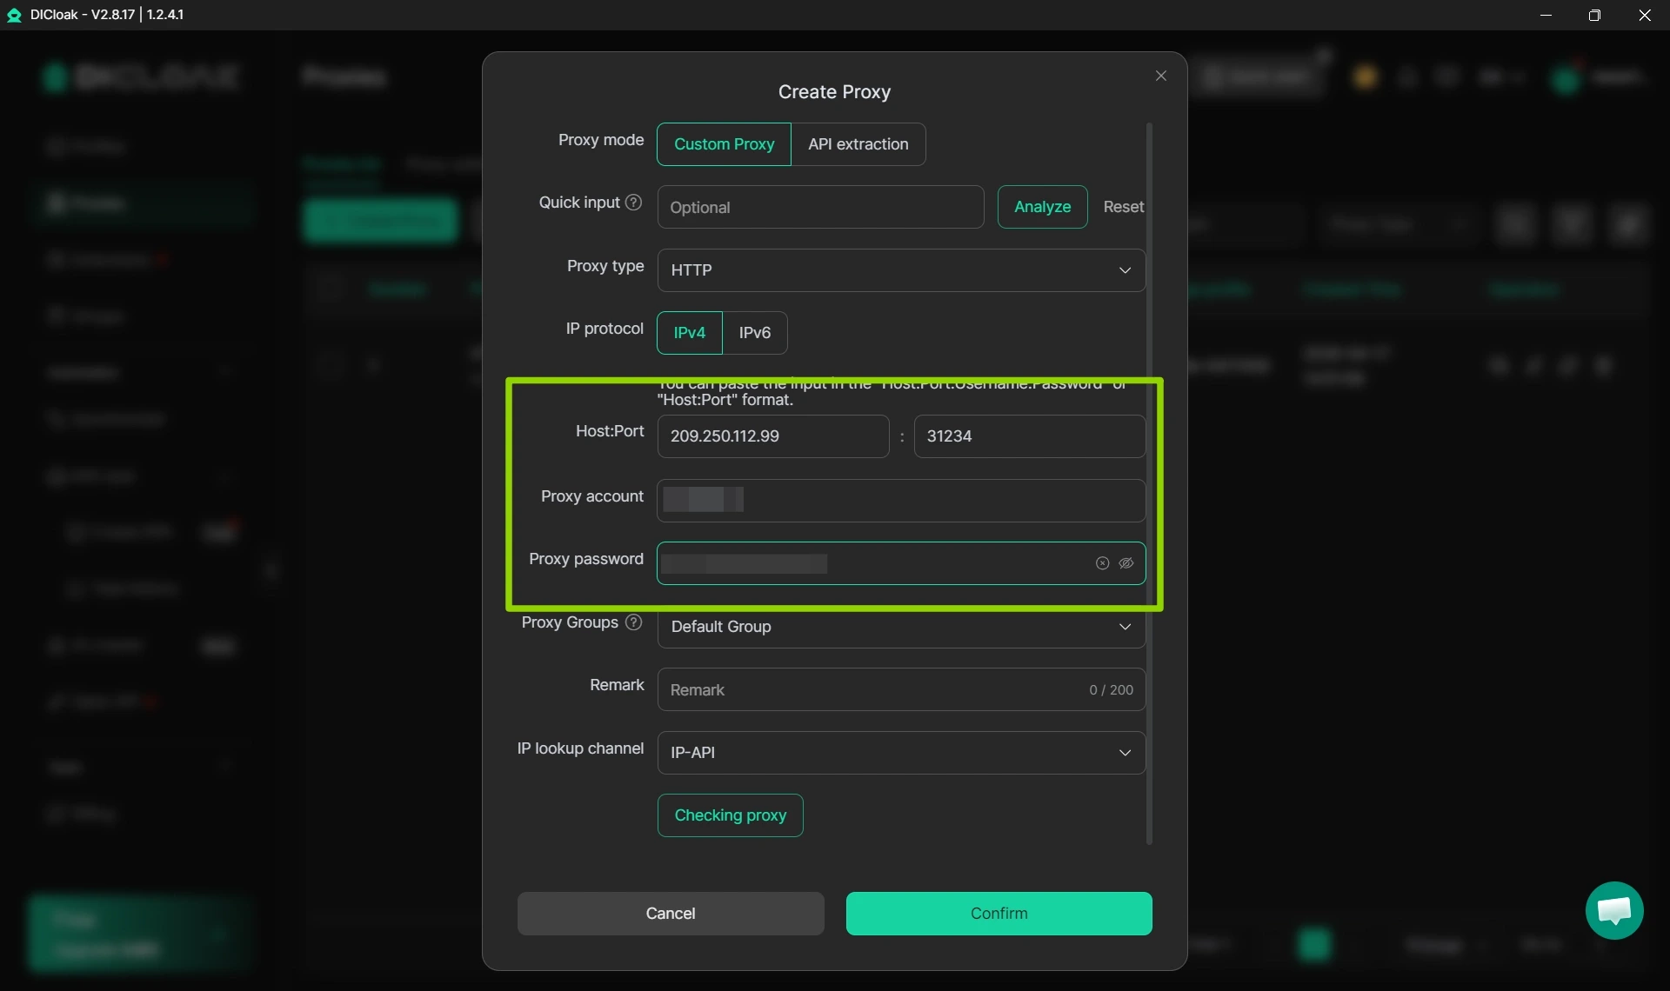Clear the proxy password using the circled X icon
The image size is (1670, 991).
pyautogui.click(x=1101, y=563)
